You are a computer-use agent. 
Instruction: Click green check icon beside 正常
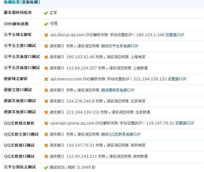(x=46, y=13)
